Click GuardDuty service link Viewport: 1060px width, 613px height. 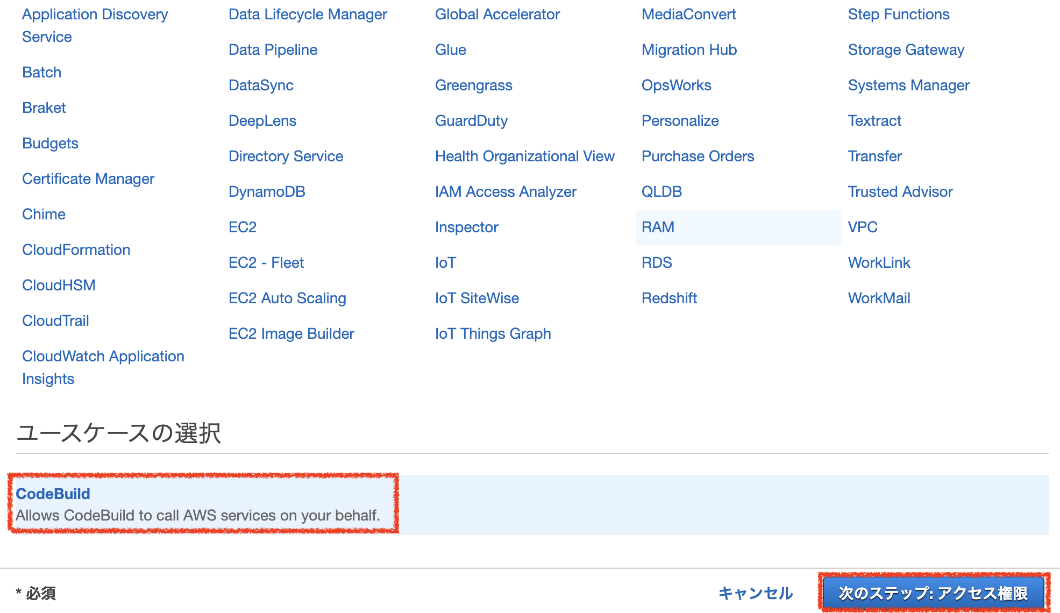[472, 120]
